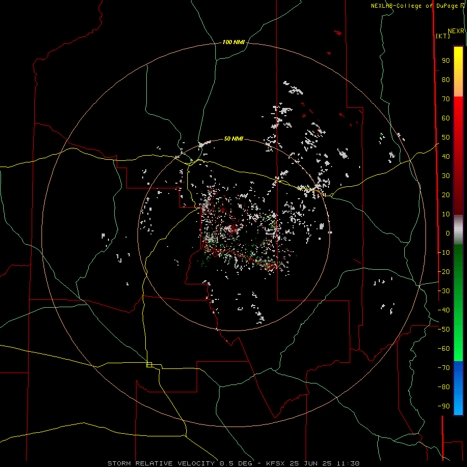Image resolution: width=467 pixels, height=467 pixels.
Task: Click the "NEXR" label above color scale
Action: pos(456,31)
